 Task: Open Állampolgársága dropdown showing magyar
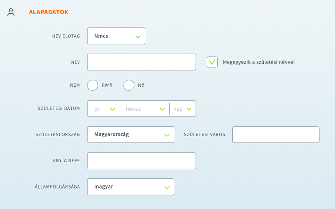pyautogui.click(x=131, y=187)
